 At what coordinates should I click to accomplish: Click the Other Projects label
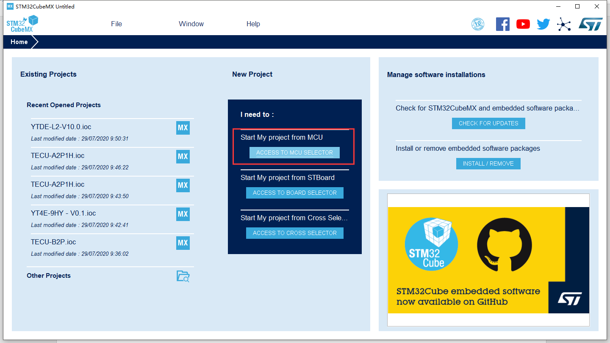coord(49,276)
